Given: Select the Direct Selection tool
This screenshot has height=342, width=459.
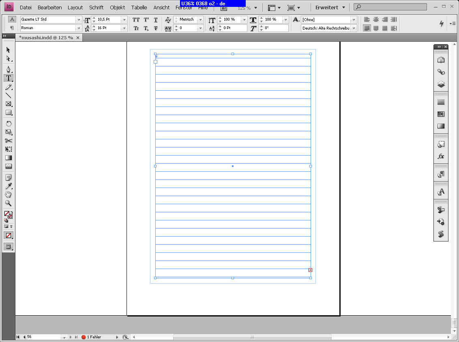Looking at the screenshot, I should (x=8, y=58).
